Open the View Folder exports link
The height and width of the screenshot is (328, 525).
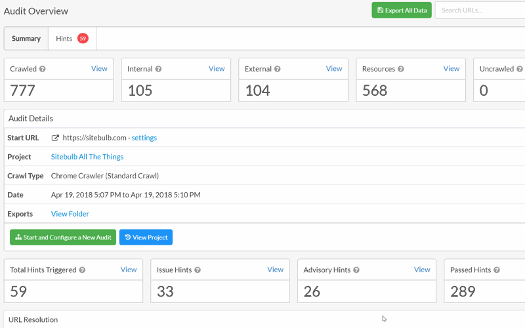click(x=70, y=214)
